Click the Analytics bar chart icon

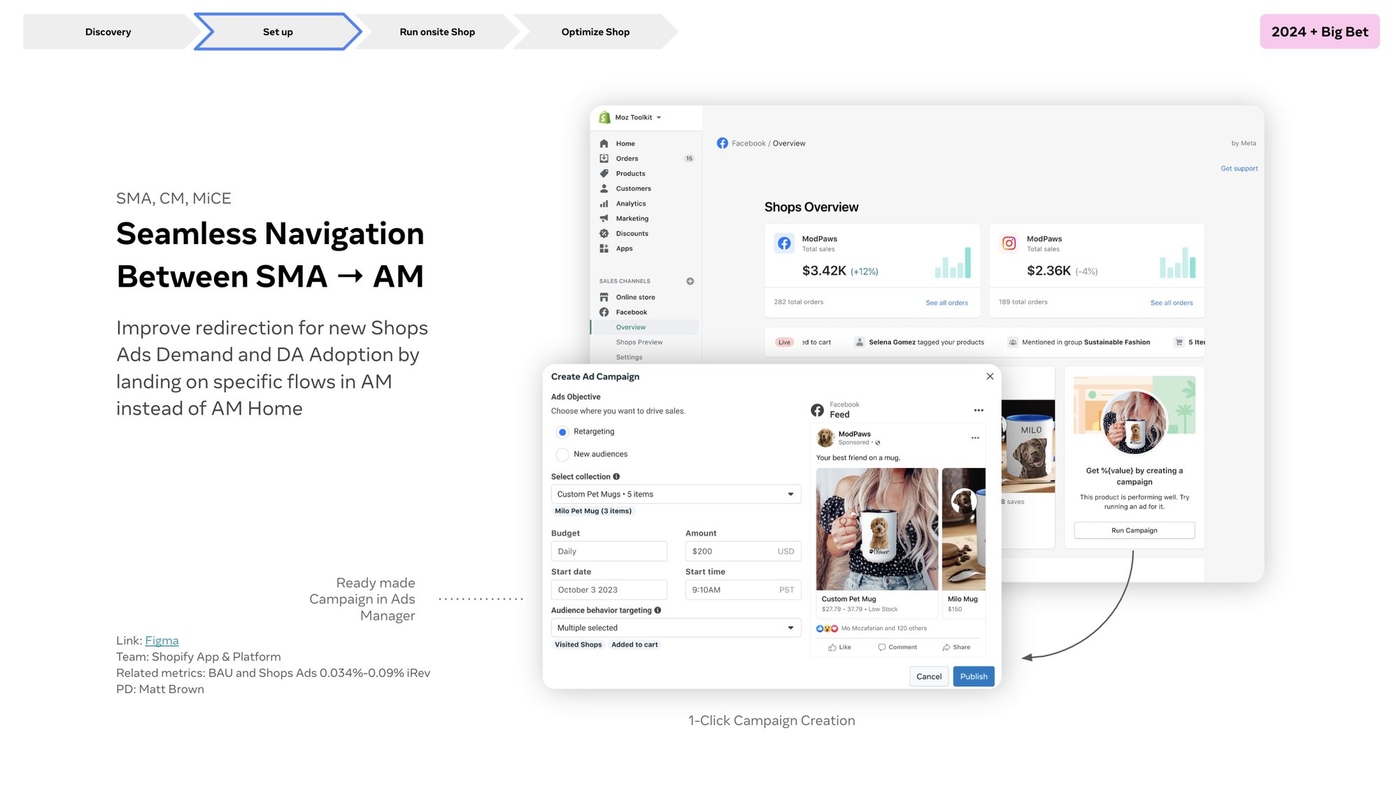[604, 204]
